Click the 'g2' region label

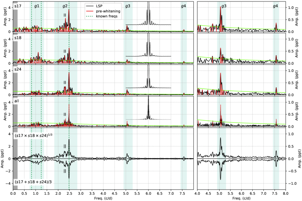pos(65,6)
